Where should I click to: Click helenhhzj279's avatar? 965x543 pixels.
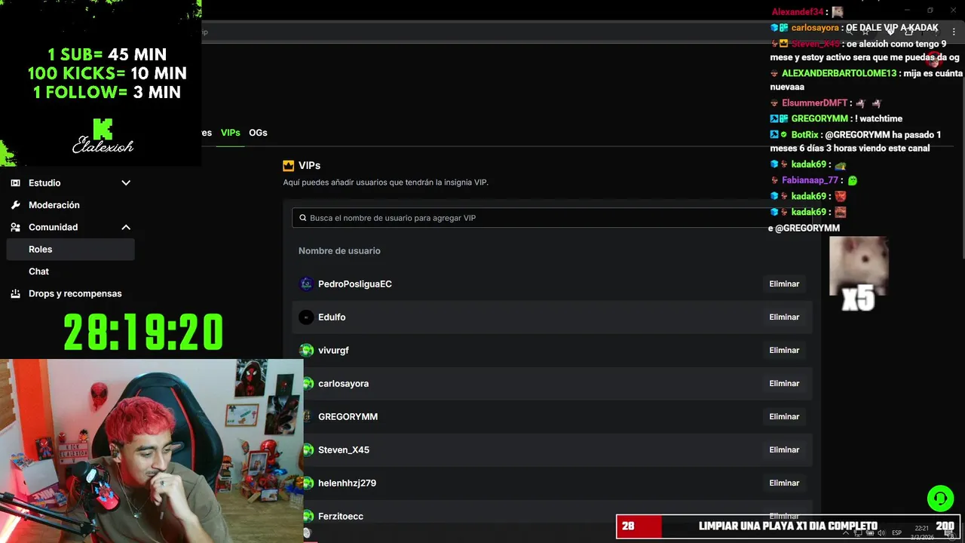coord(308,483)
